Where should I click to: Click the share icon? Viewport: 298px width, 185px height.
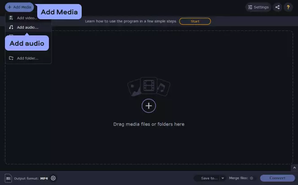pyautogui.click(x=277, y=7)
